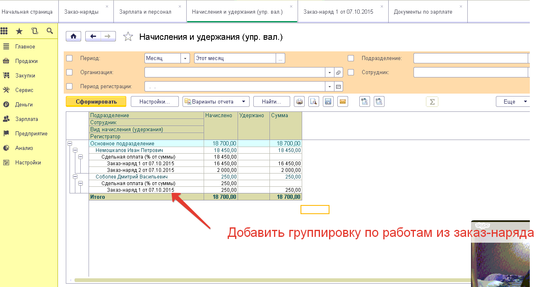This screenshot has height=287, width=541.
Task: Go to home page via house icon
Action: point(73,36)
